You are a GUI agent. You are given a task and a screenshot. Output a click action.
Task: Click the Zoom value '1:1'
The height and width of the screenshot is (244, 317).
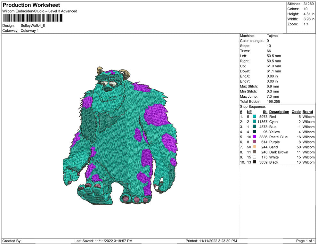[306, 24]
